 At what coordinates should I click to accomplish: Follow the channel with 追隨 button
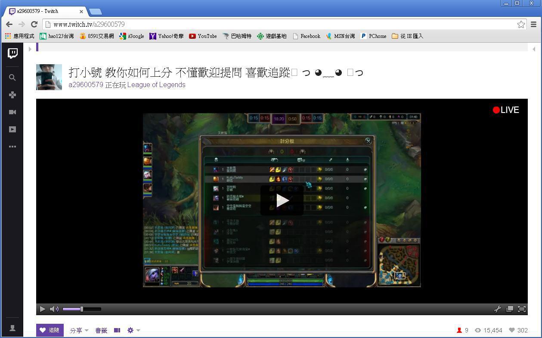pyautogui.click(x=50, y=330)
